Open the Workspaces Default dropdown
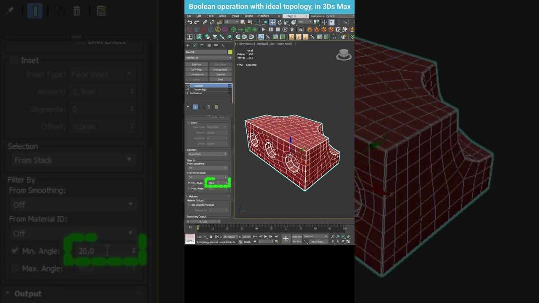This screenshot has width=539, height=303. [340, 16]
